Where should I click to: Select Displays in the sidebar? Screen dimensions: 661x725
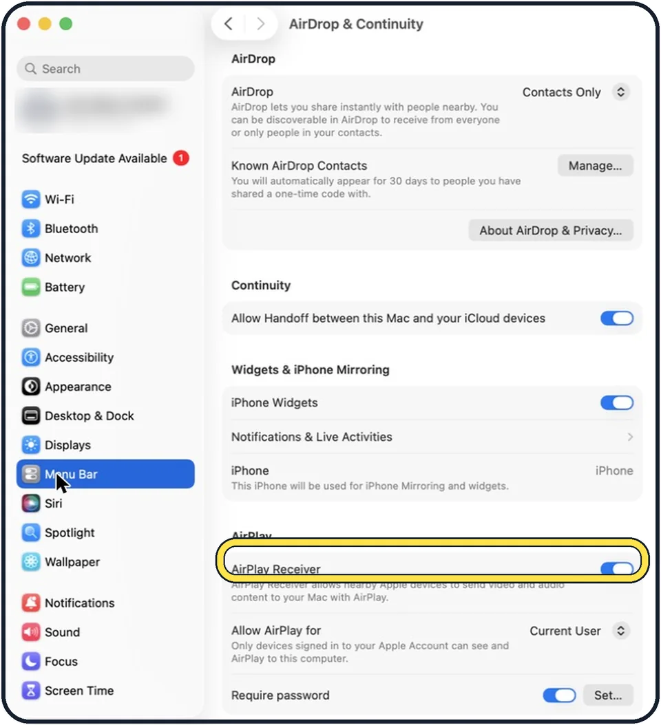pyautogui.click(x=105, y=445)
